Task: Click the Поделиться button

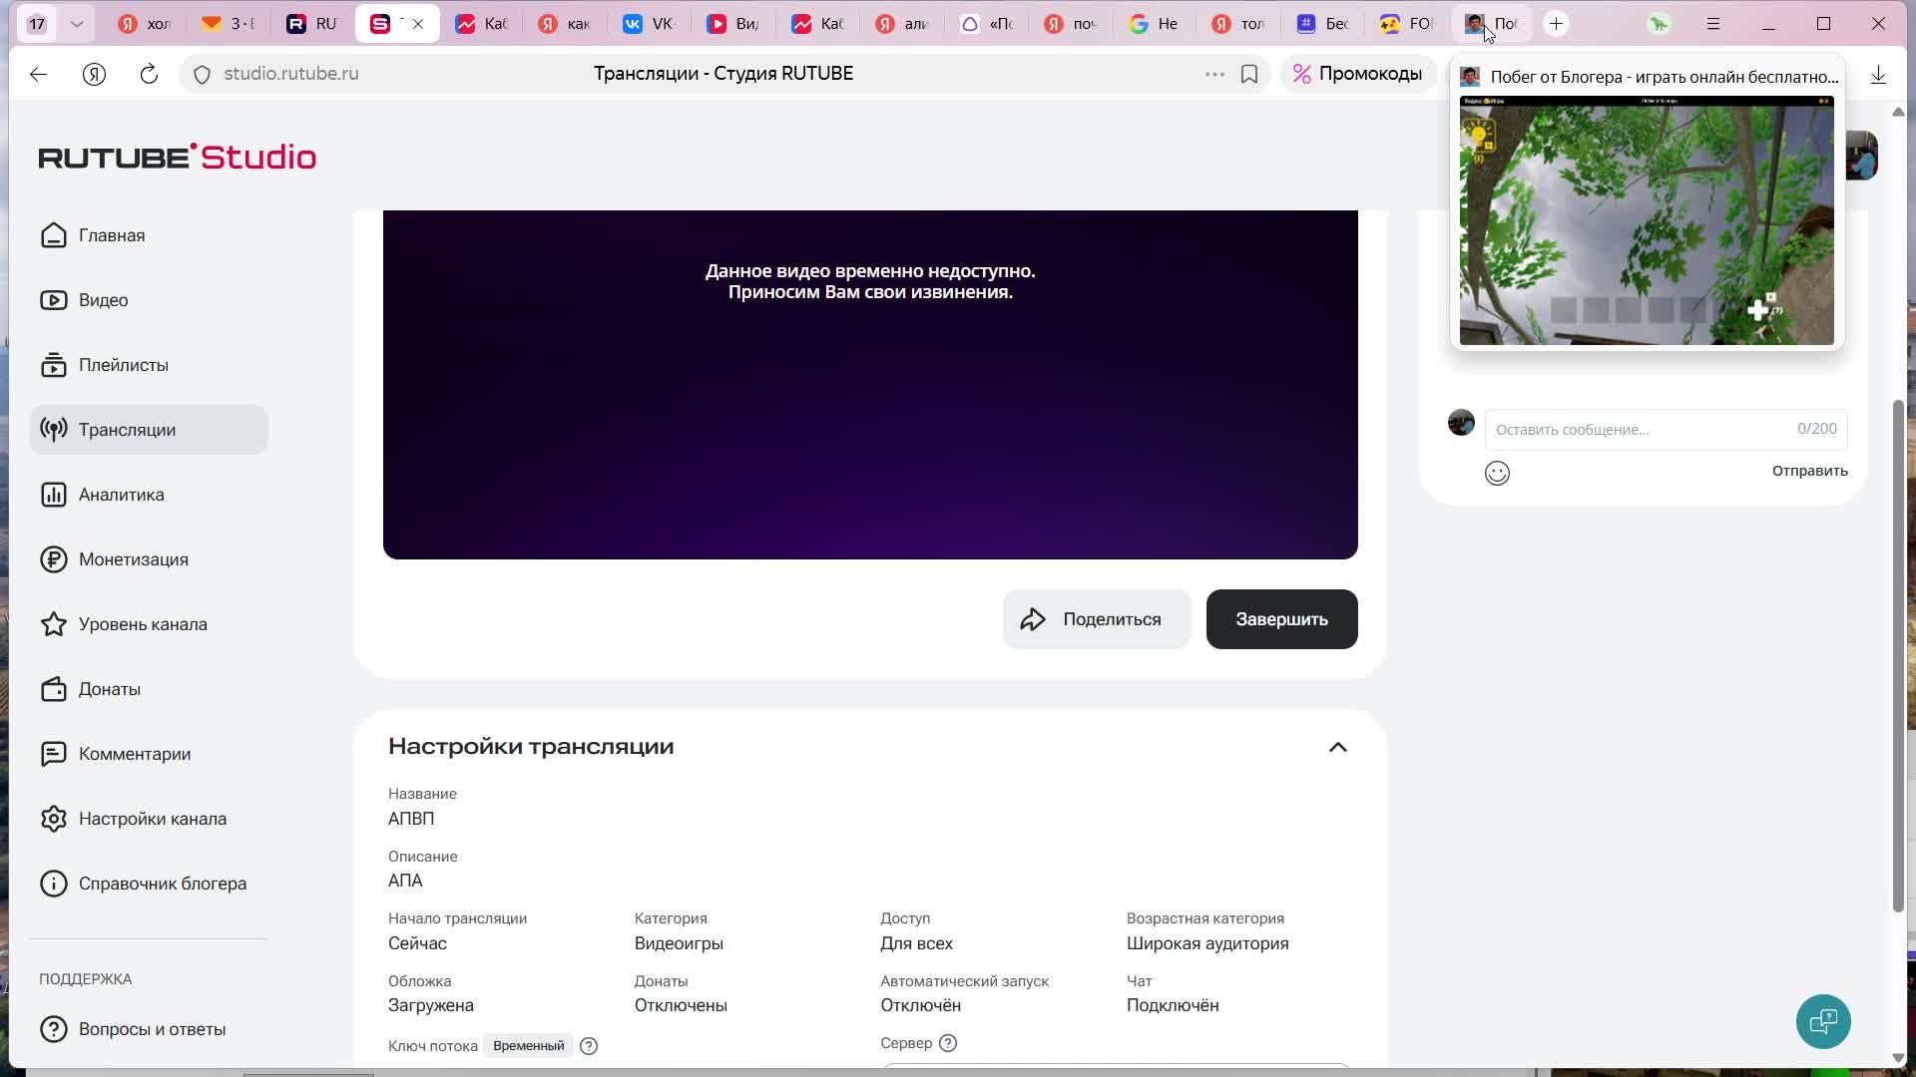Action: tap(1096, 619)
